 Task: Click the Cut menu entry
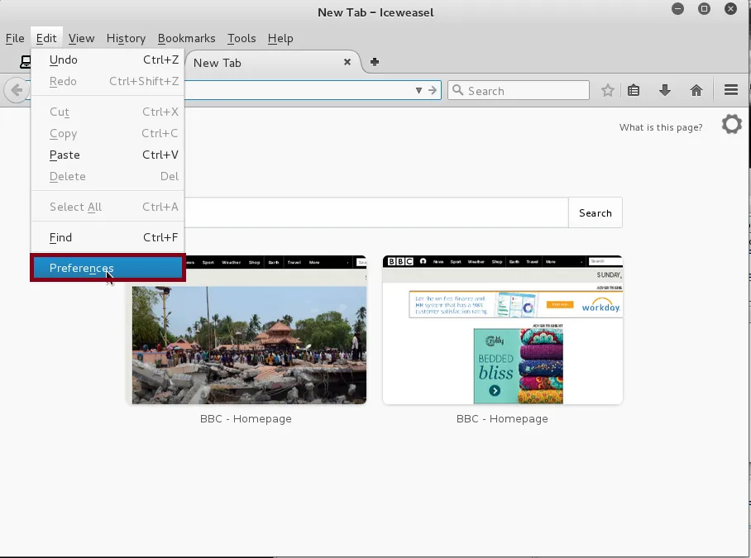click(x=108, y=112)
